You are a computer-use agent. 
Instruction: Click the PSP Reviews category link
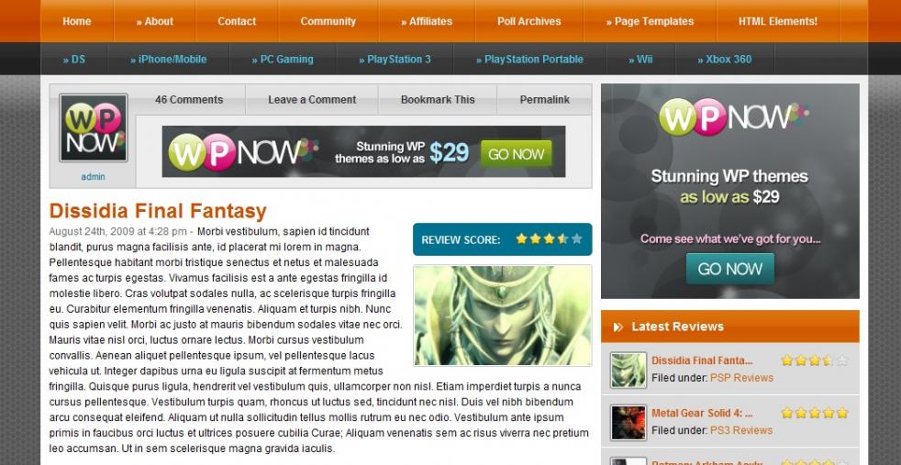tap(742, 378)
